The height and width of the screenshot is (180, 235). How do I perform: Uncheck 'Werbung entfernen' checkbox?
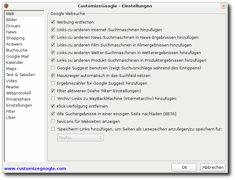click(53, 22)
